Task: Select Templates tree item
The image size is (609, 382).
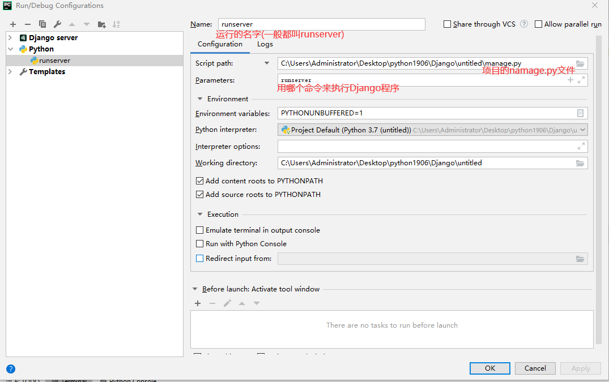Action: tap(47, 72)
